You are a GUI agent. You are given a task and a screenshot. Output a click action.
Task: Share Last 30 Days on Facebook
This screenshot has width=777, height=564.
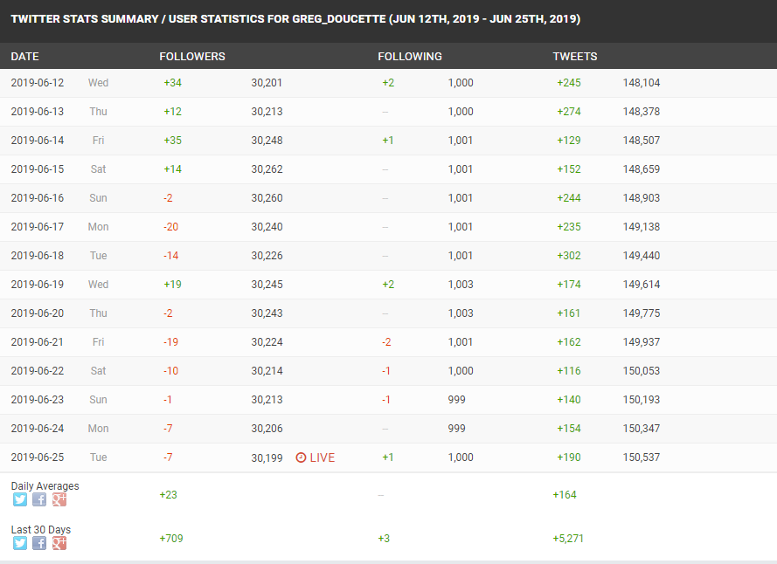[39, 543]
